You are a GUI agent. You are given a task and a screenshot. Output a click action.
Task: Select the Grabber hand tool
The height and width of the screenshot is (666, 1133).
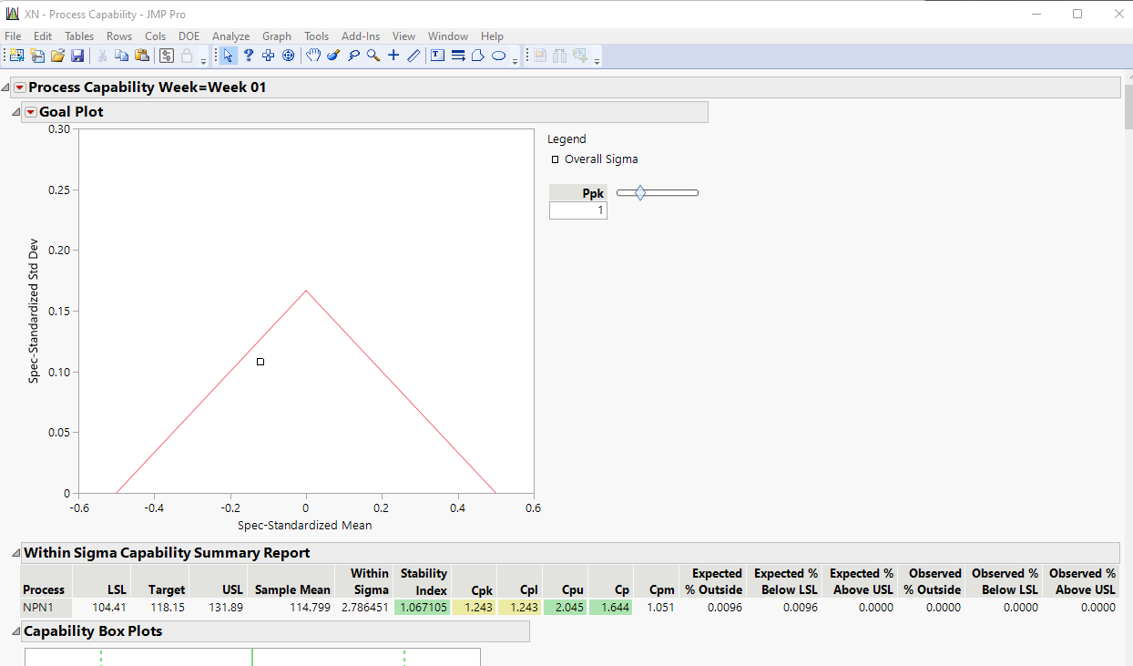(x=313, y=56)
